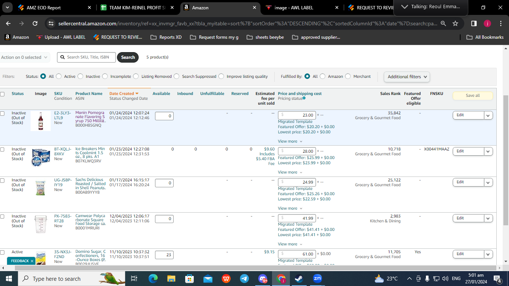Open File Explorer from taskbar
The height and width of the screenshot is (286, 509).
tap(171, 279)
